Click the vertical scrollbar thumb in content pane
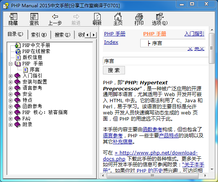 click(x=212, y=48)
